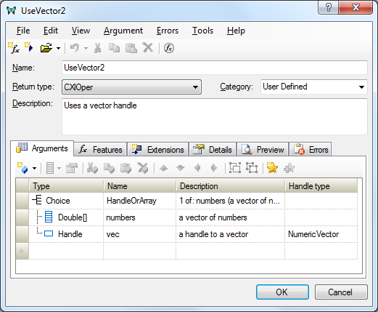Expand dropdown arrow beside new argument icon
This screenshot has height=312, width=378.
[34, 168]
